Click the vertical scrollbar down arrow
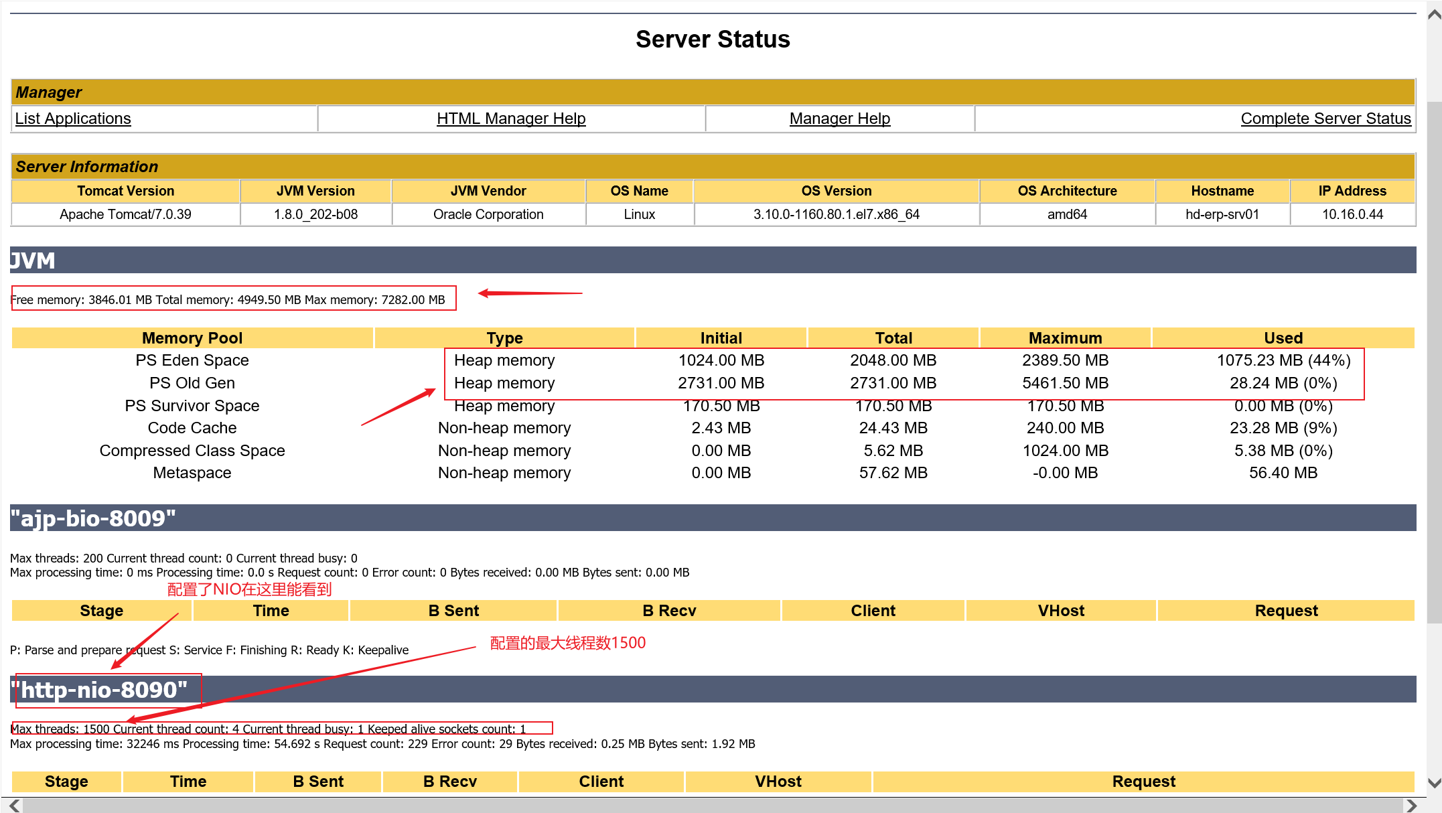This screenshot has height=813, width=1442. (1434, 782)
